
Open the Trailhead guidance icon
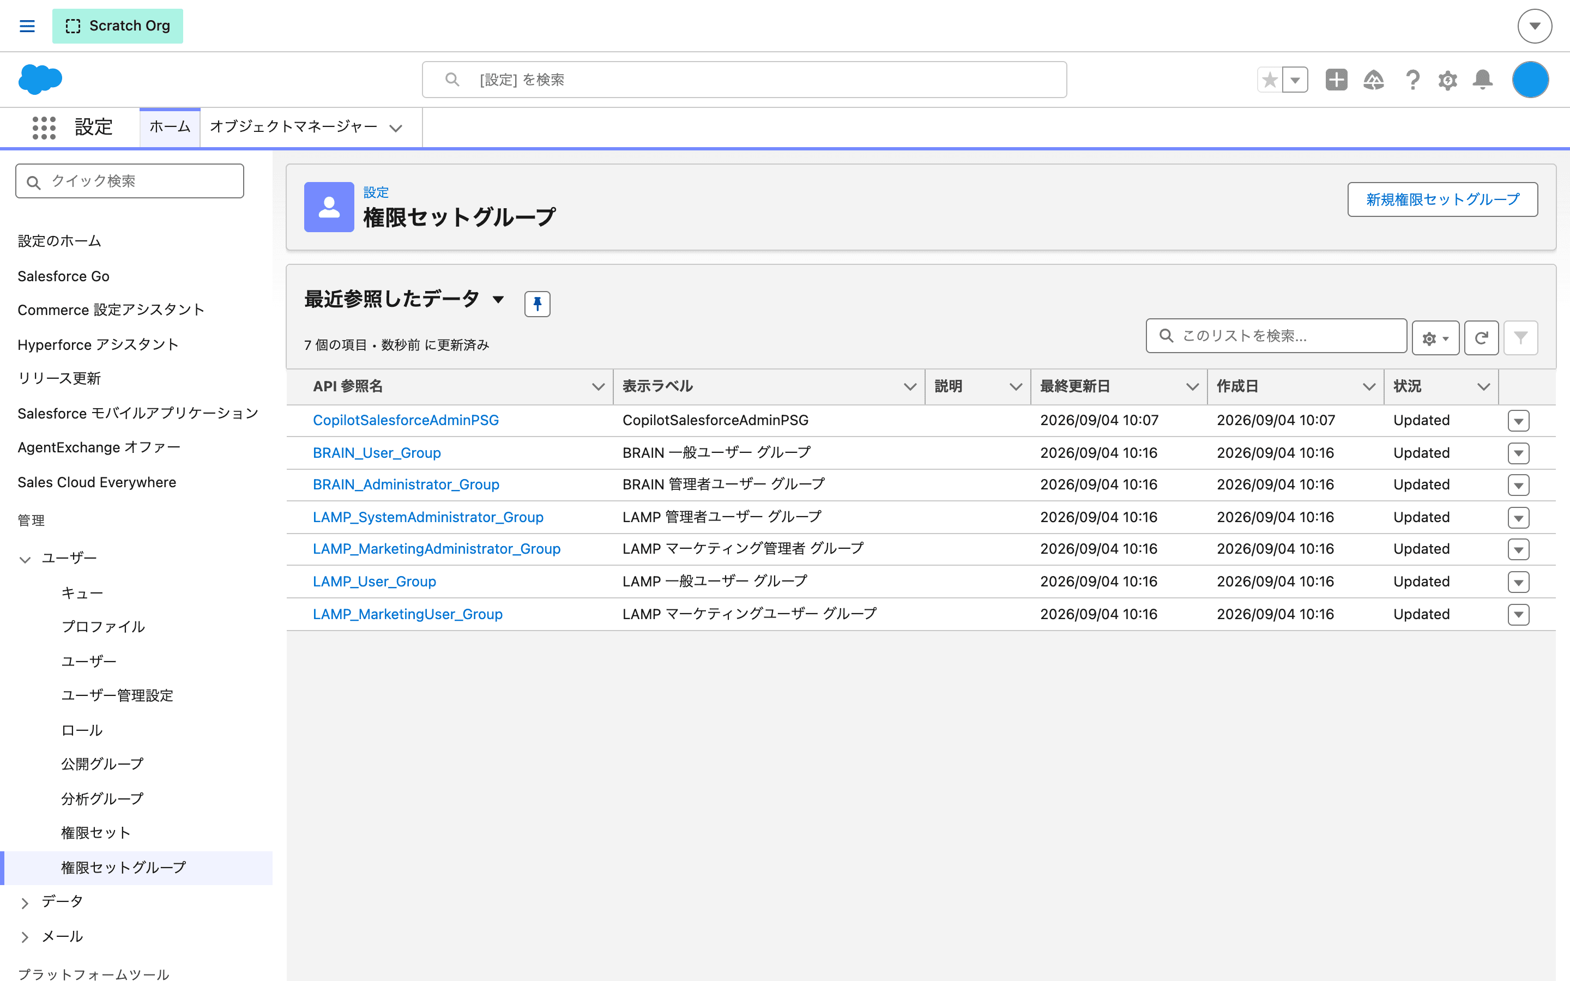[1373, 80]
